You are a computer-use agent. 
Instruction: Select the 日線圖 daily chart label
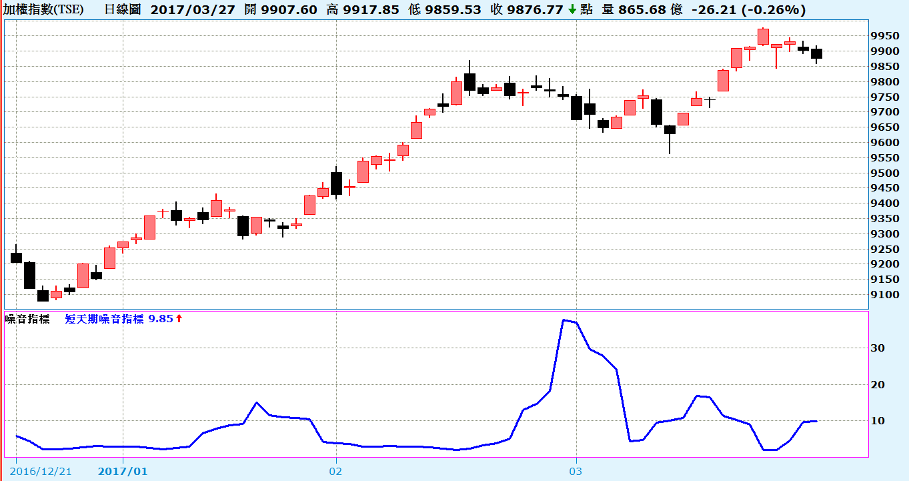(123, 10)
